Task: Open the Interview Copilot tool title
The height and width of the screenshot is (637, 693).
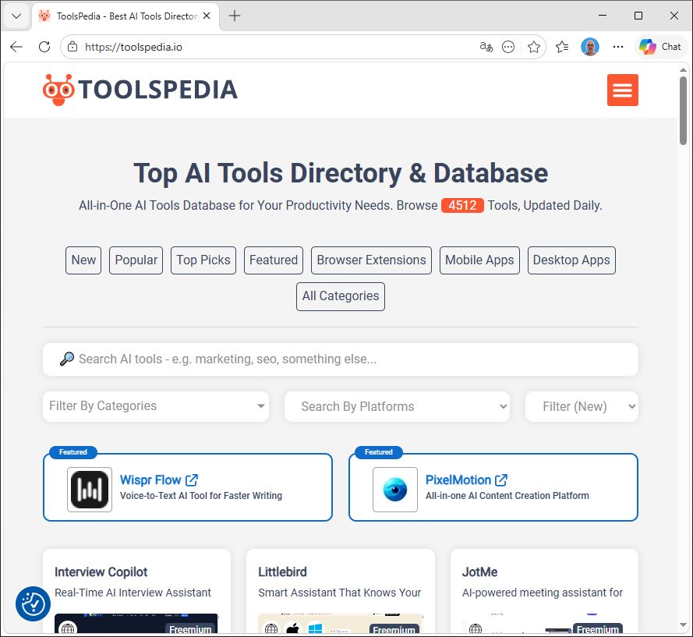Action: pyautogui.click(x=101, y=572)
